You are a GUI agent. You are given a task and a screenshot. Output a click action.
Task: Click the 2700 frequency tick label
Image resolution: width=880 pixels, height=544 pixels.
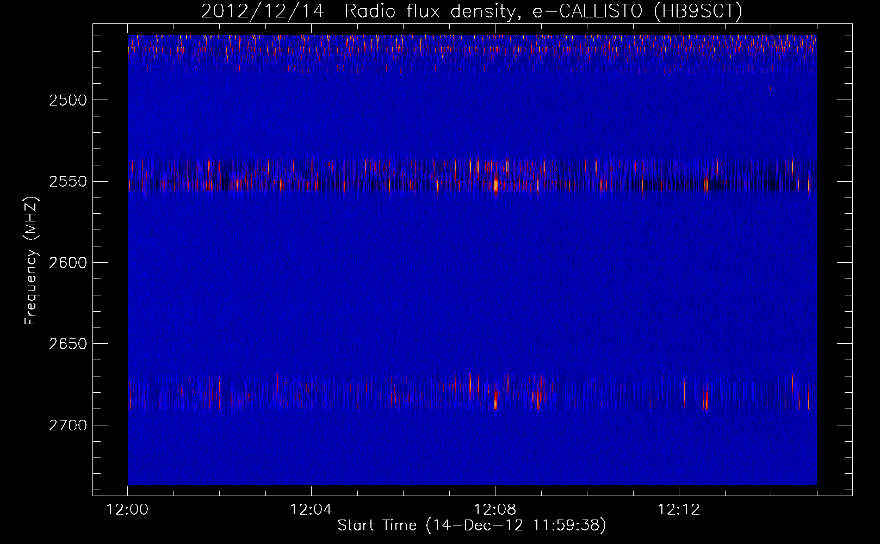68,425
